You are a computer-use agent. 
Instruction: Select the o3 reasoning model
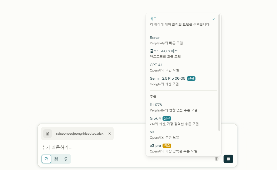point(183,135)
